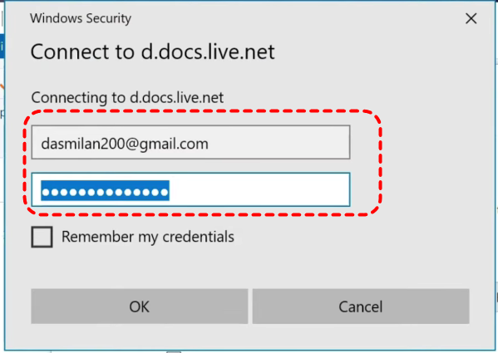
Task: Click the 'Remember my credentials' label text
Action: tap(148, 237)
